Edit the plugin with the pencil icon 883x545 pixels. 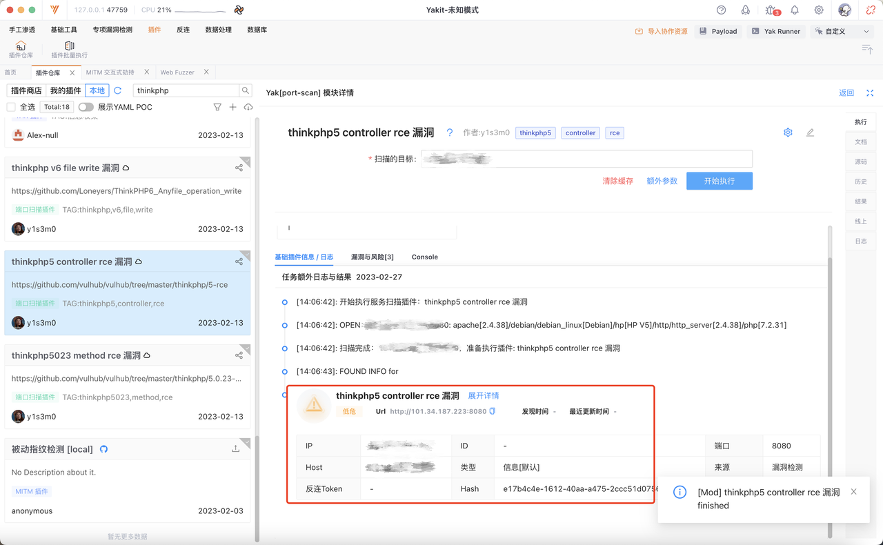(x=810, y=132)
